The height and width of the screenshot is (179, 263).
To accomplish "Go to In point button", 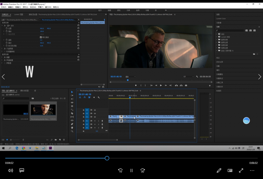I will [152, 85].
